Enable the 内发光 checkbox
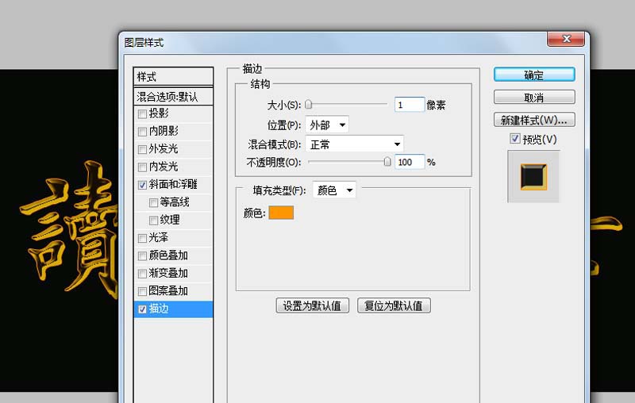The image size is (635, 403). (x=142, y=167)
